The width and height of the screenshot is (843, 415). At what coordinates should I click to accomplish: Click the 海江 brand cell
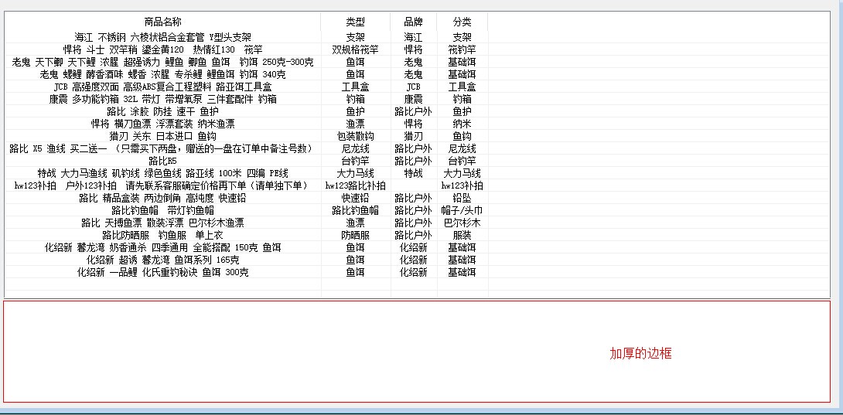414,37
